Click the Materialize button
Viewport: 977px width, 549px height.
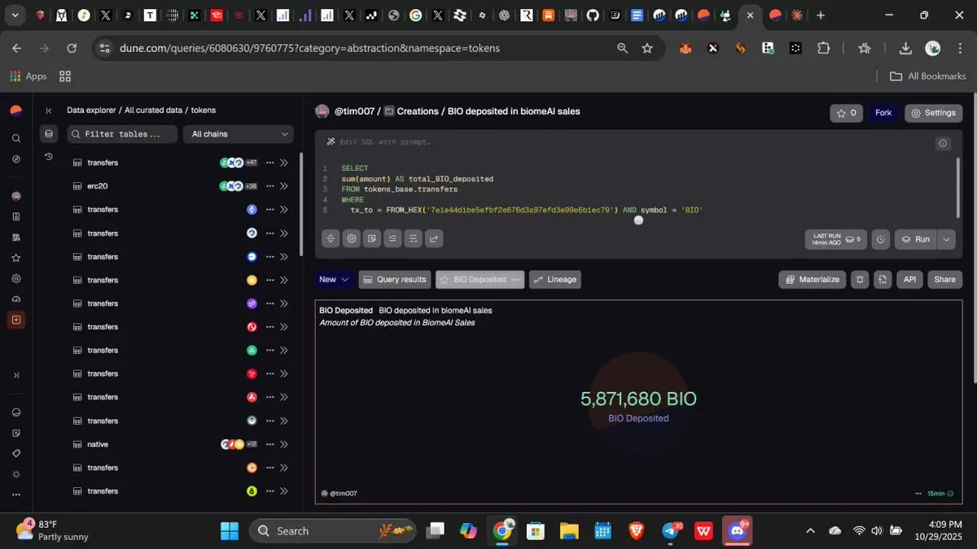point(813,279)
